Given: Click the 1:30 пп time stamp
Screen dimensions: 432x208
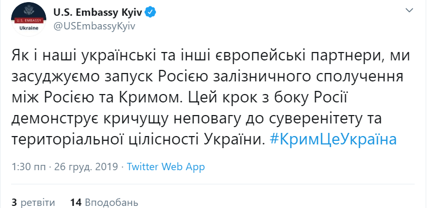Looking at the screenshot, I should click(x=28, y=167).
